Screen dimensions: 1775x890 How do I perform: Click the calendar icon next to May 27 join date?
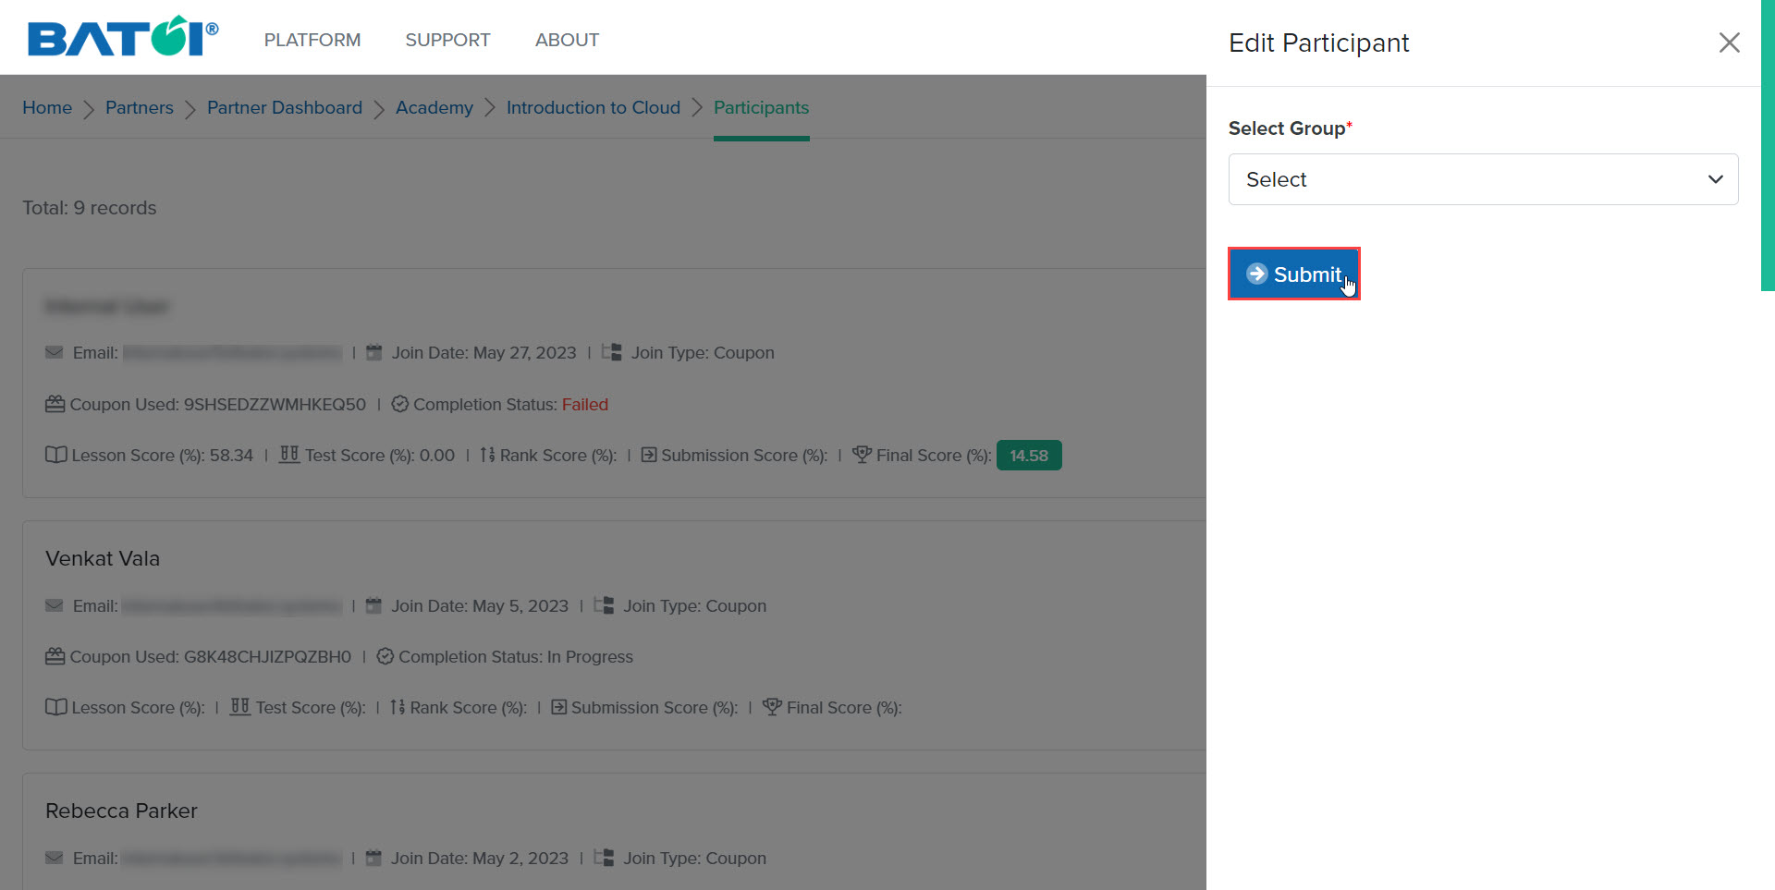(374, 352)
